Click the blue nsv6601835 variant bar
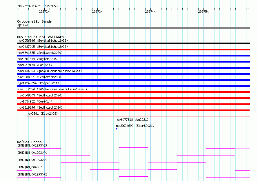258x181 pixels. point(133,56)
